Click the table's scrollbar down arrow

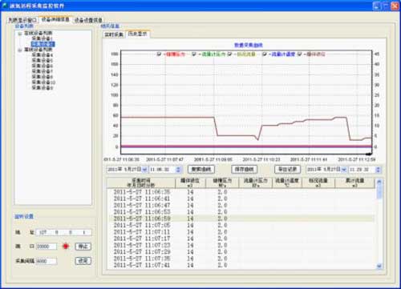(x=379, y=266)
